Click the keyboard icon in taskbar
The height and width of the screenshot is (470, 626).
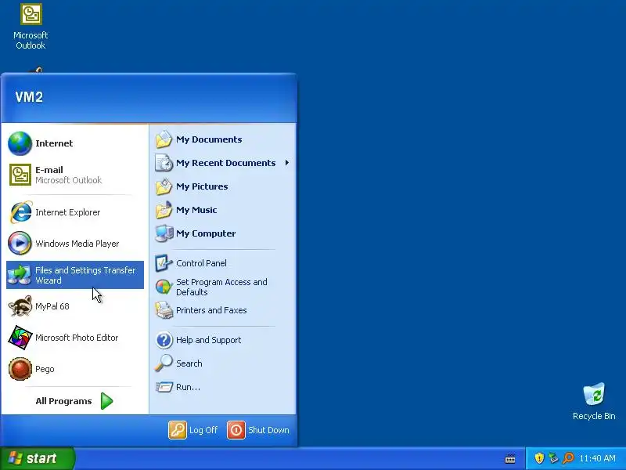pos(510,458)
